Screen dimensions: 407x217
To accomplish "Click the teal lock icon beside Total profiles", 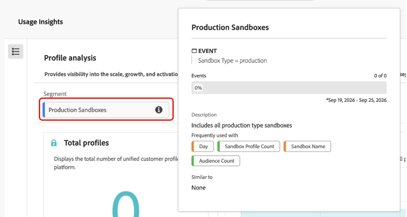I will coord(54,143).
